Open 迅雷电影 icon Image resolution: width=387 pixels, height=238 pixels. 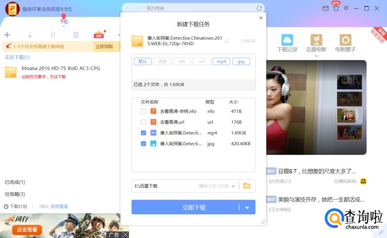[316, 40]
